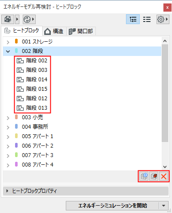Select the tree view mode icon
The image size is (172, 213).
point(133,19)
